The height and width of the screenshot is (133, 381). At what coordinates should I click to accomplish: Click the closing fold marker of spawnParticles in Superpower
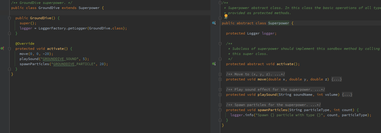[220, 120]
